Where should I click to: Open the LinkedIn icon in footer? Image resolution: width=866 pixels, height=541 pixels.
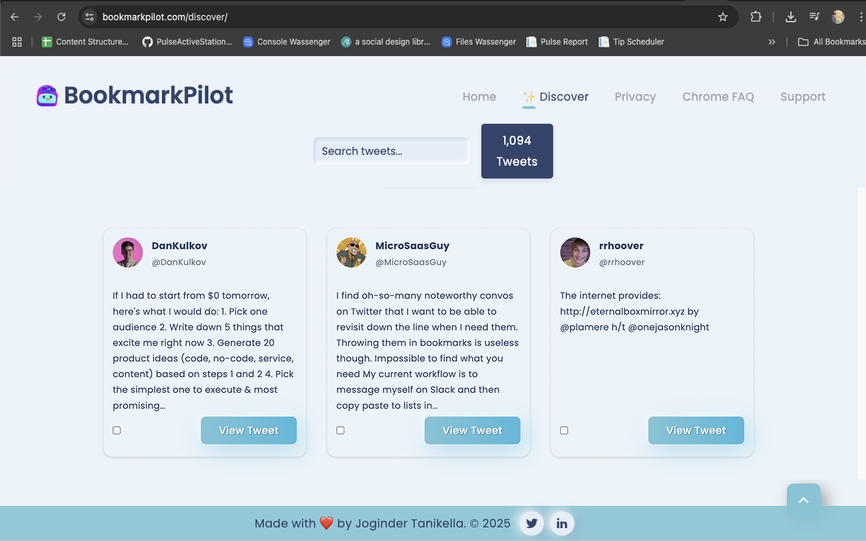coord(562,523)
